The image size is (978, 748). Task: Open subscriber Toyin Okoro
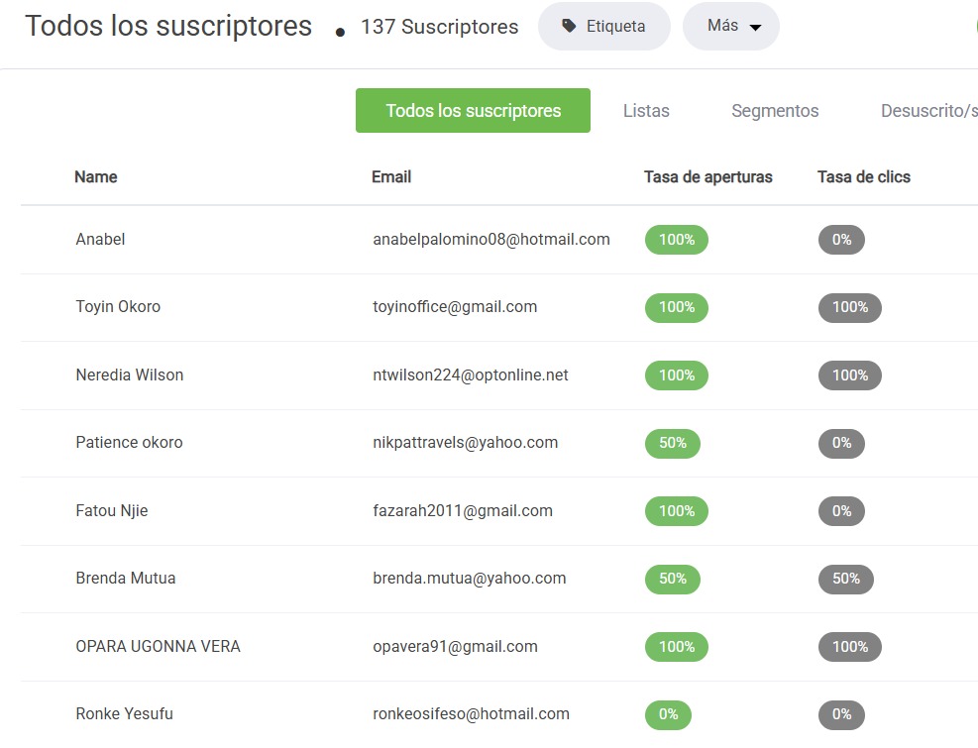point(118,306)
